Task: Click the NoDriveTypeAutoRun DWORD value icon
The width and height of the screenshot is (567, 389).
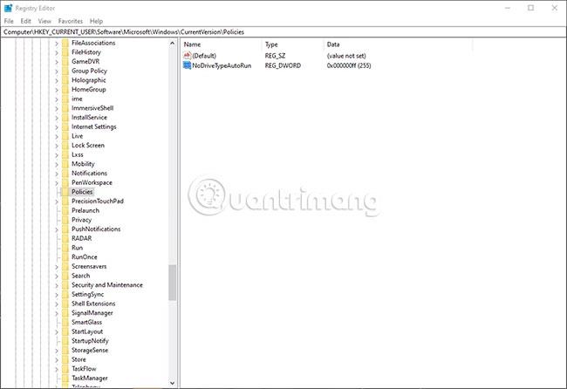Action: click(187, 65)
